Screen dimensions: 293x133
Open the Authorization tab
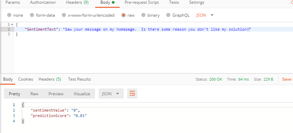(43, 3)
